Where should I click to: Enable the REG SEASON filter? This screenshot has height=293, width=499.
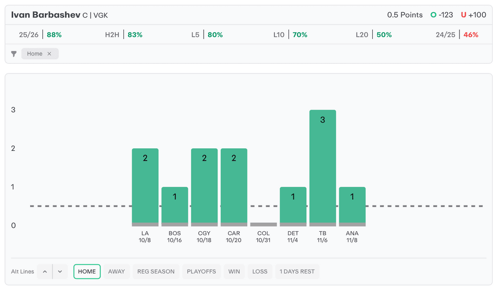156,272
